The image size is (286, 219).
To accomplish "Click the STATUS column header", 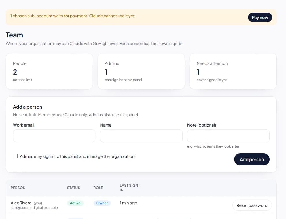I will coord(73,188).
